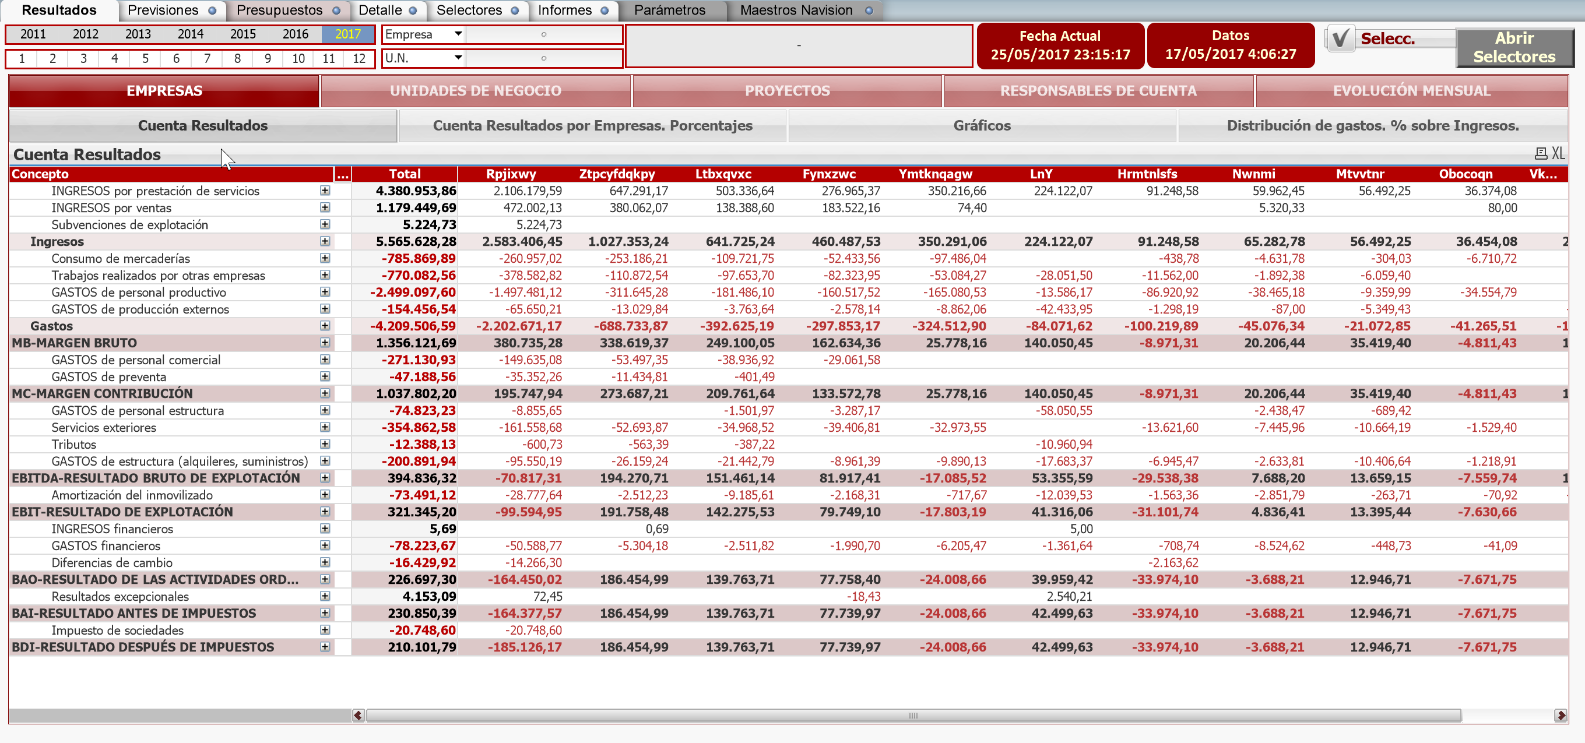1585x743 pixels.
Task: Expand GASTOS financieros row
Action: 325,545
